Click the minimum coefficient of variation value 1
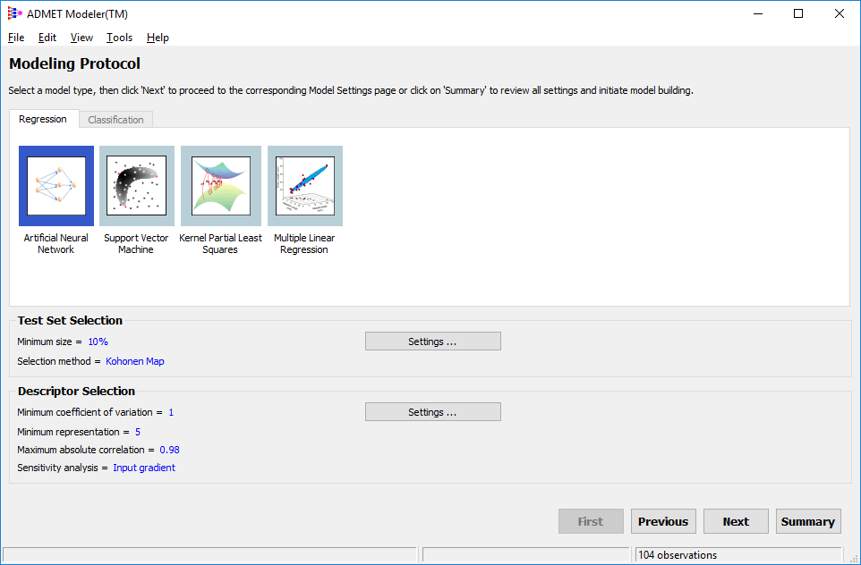861x565 pixels. 171,412
